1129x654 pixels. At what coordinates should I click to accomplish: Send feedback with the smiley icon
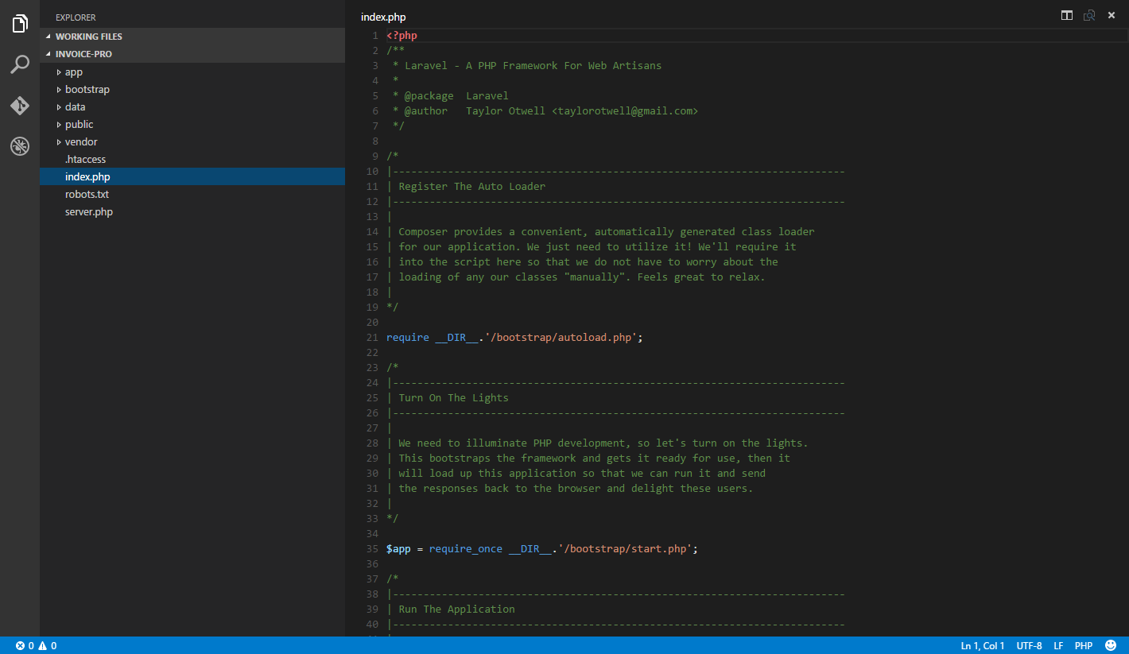tap(1111, 645)
